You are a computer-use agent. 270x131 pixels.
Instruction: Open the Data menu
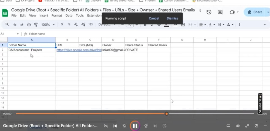point(69,15)
